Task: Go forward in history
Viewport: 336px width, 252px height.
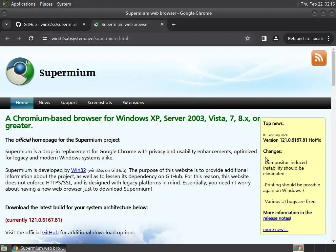Action: [x=19, y=38]
